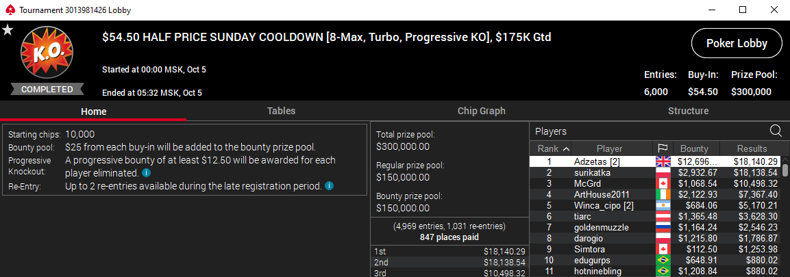This screenshot has width=790, height=277.
Task: Click the K.O. tournament badge icon
Action: click(47, 55)
